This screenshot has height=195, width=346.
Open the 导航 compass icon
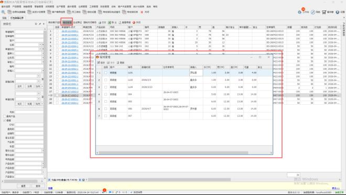tap(313, 12)
